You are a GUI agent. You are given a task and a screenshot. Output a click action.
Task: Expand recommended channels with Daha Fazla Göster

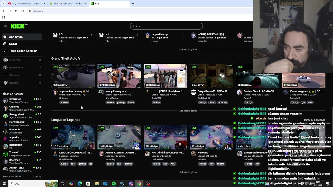(x=12, y=177)
